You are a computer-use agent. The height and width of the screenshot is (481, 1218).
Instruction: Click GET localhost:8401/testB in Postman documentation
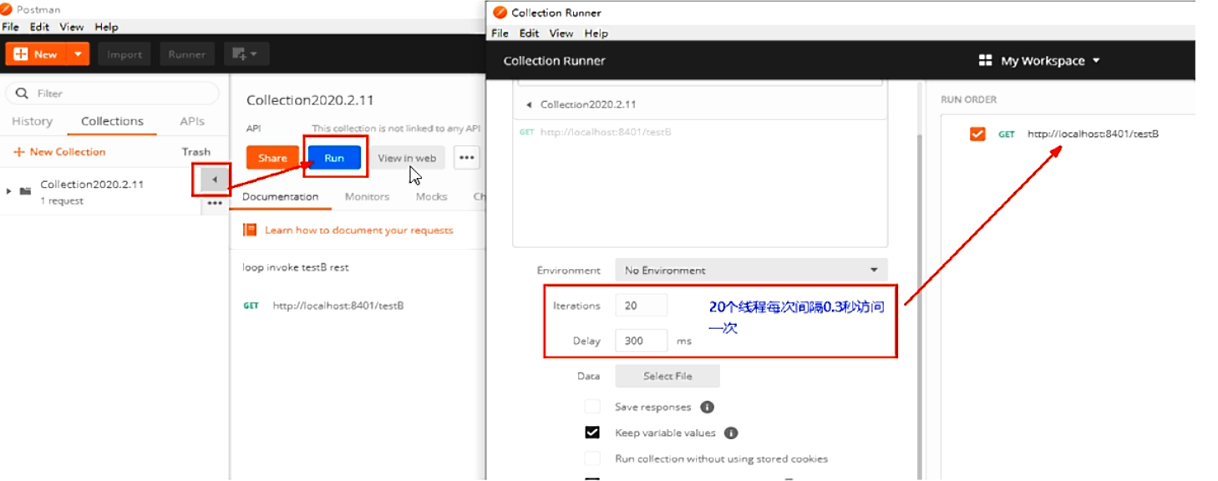pyautogui.click(x=323, y=306)
